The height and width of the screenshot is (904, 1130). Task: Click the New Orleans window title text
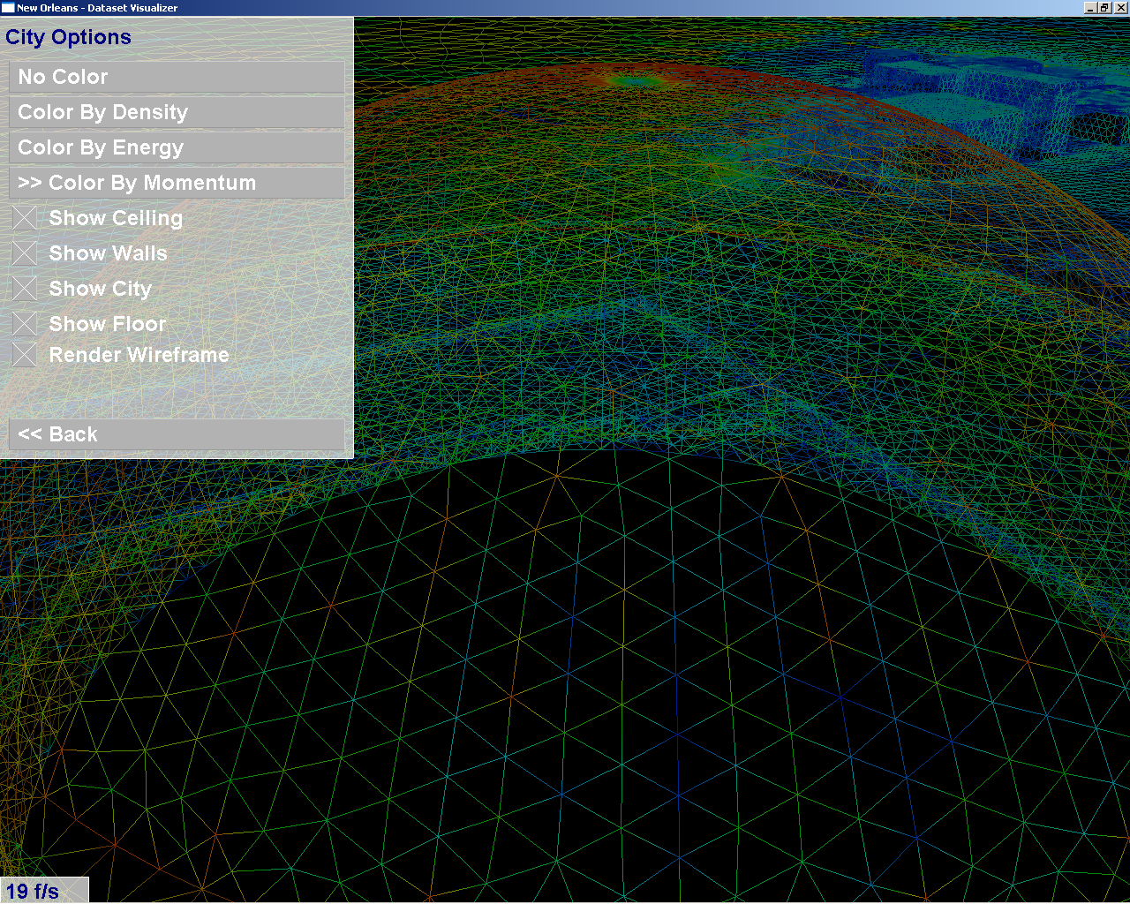(97, 8)
